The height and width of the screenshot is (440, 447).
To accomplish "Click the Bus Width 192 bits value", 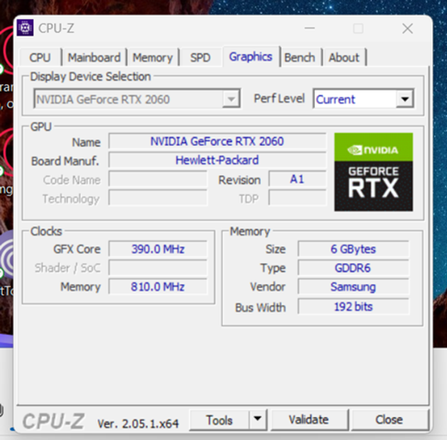I will tap(353, 306).
